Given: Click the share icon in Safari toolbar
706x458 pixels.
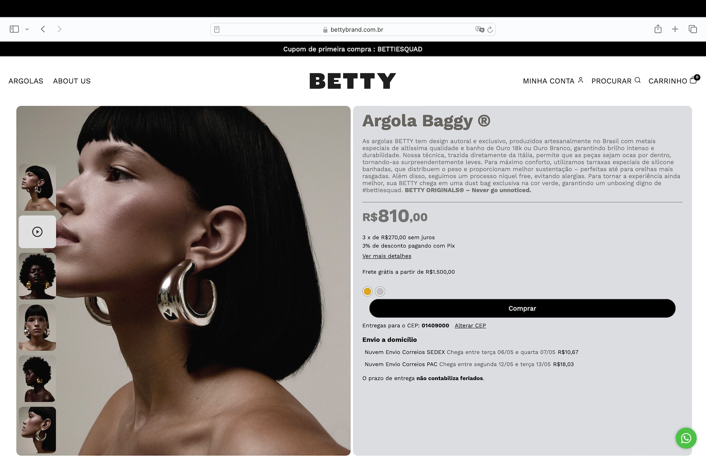Looking at the screenshot, I should tap(658, 29).
